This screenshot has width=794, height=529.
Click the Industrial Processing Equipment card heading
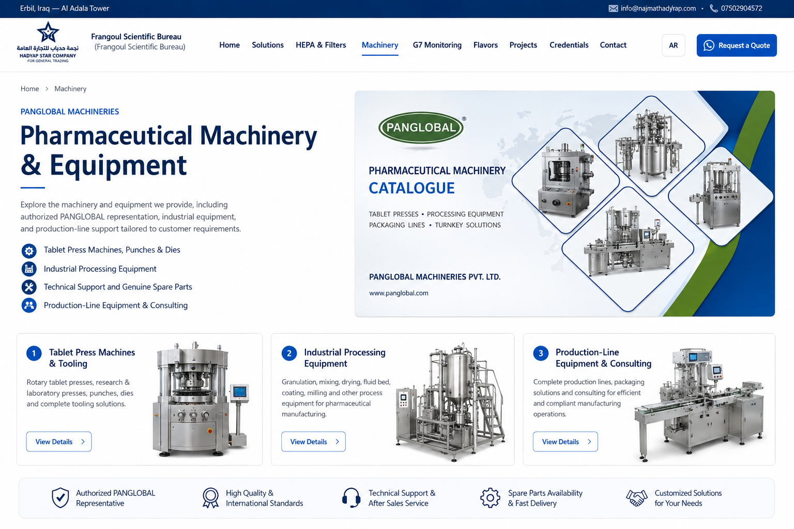click(345, 358)
